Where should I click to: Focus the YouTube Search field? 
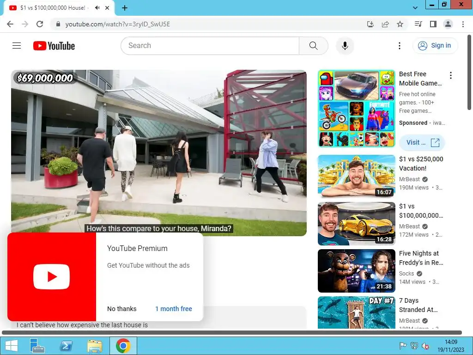(x=210, y=46)
